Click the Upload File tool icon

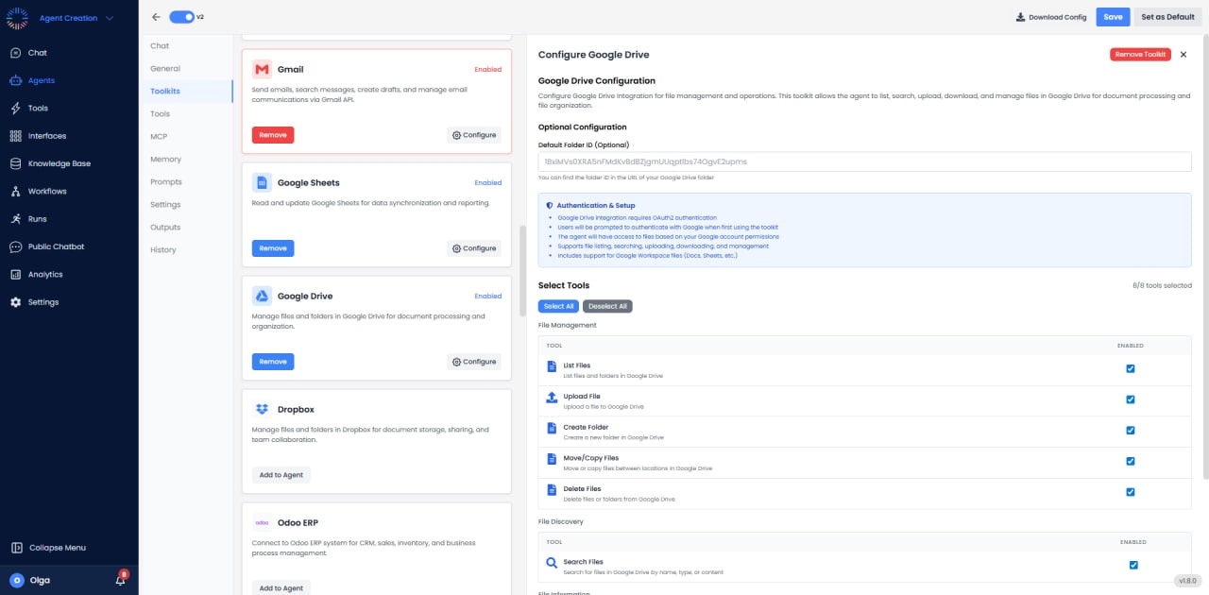click(x=552, y=398)
